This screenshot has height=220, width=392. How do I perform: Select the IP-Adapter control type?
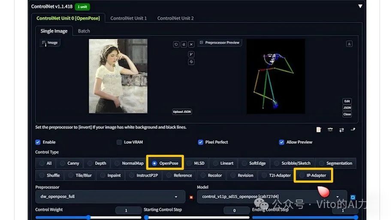(313, 175)
